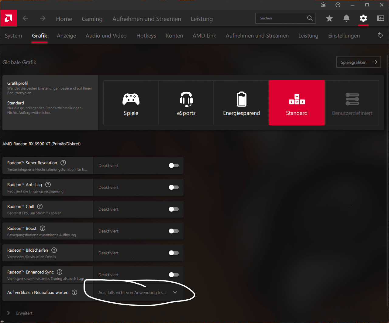Select the Standard graphics profile
The image size is (389, 323).
[297, 103]
